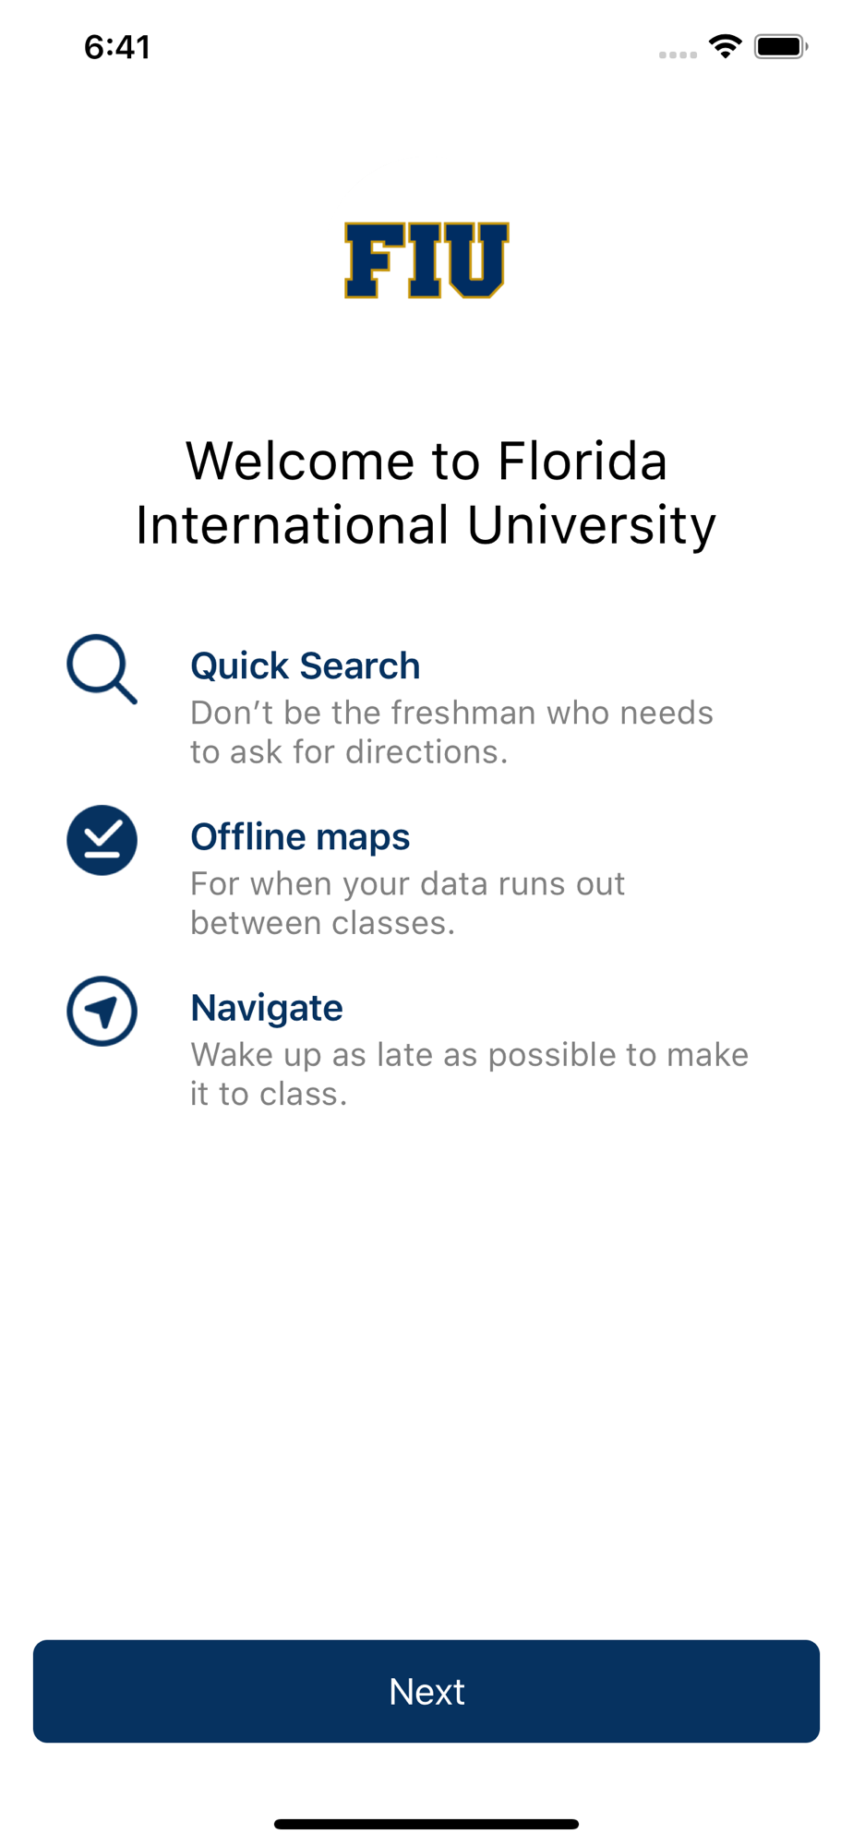Viewport: 853px width, 1846px height.
Task: Tap the battery status icon
Action: [781, 46]
